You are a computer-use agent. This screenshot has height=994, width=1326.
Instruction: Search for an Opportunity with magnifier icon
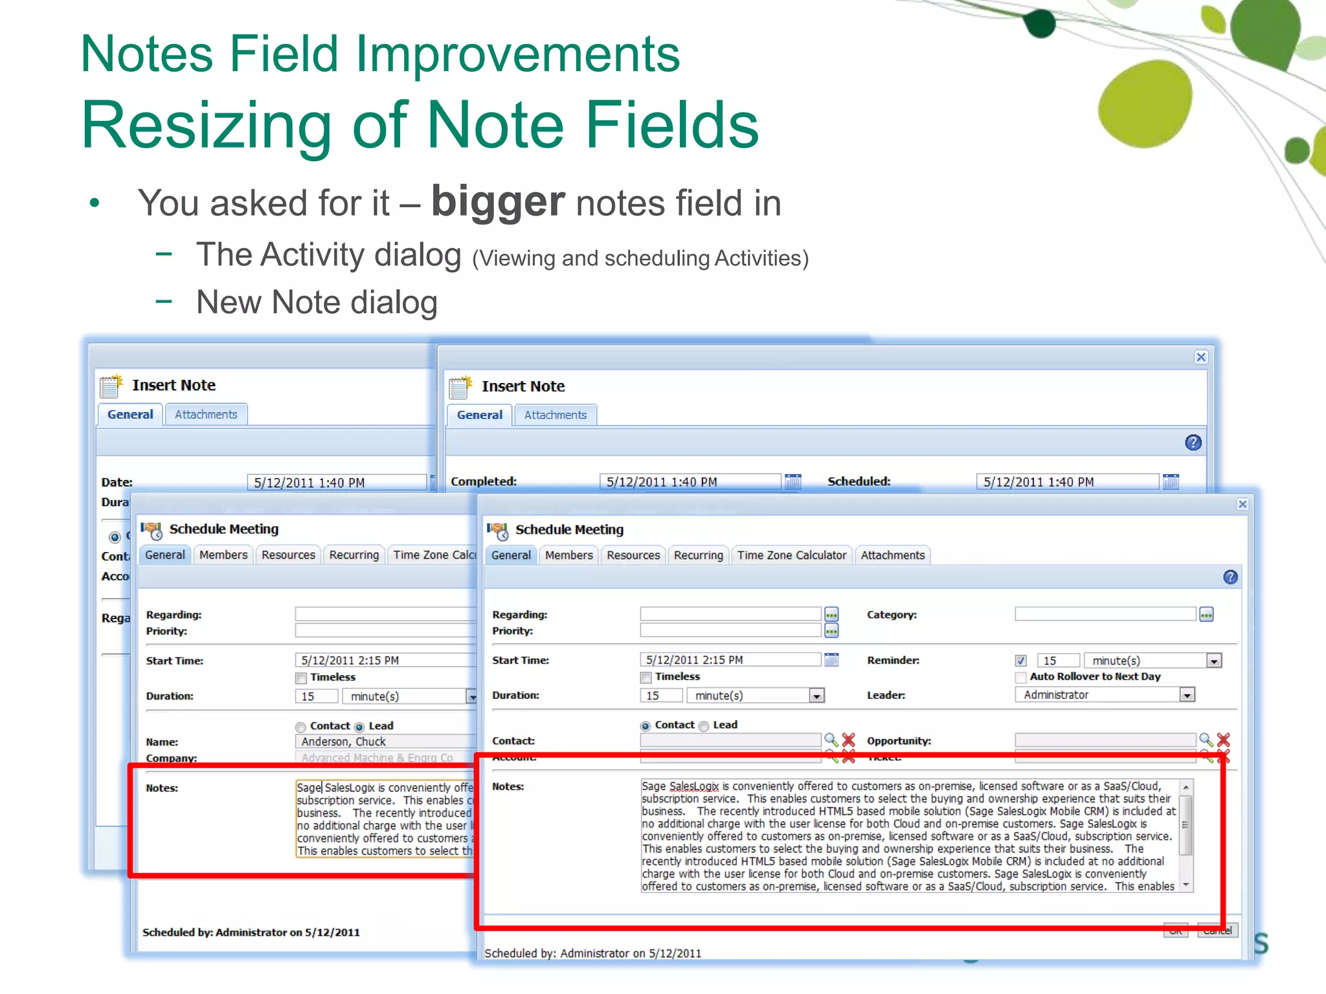pyautogui.click(x=1206, y=740)
